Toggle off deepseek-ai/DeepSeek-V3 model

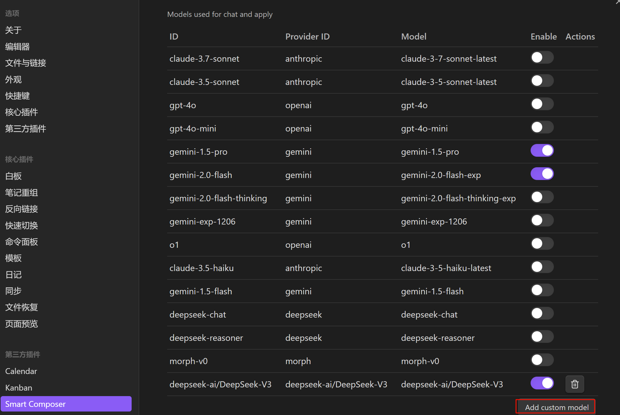click(x=542, y=383)
